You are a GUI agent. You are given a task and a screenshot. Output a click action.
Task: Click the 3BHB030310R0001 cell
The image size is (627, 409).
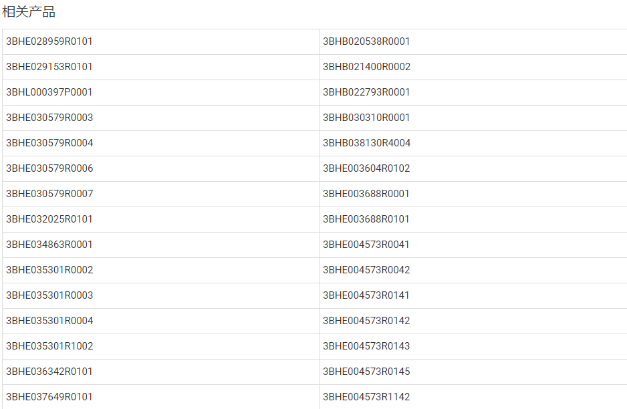point(366,118)
